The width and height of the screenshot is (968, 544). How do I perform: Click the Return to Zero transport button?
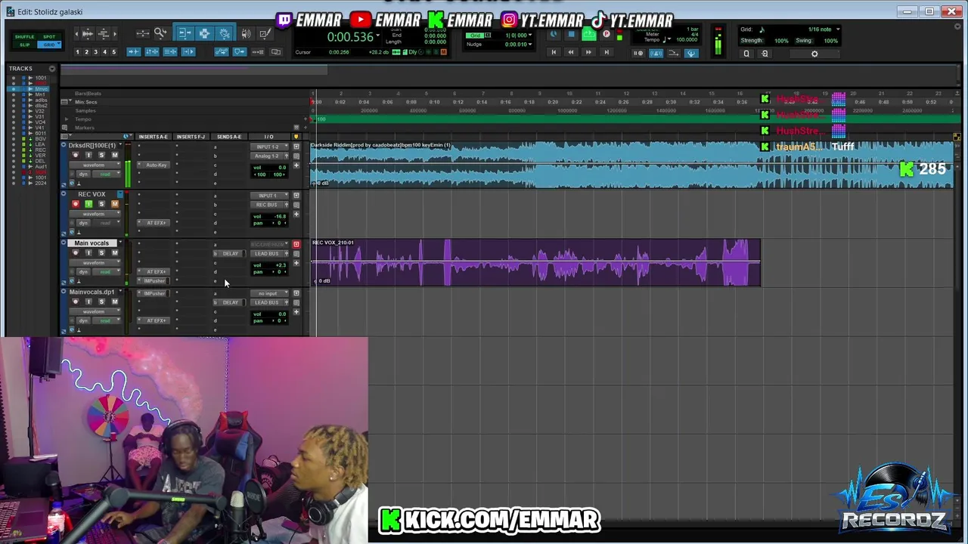pyautogui.click(x=554, y=52)
